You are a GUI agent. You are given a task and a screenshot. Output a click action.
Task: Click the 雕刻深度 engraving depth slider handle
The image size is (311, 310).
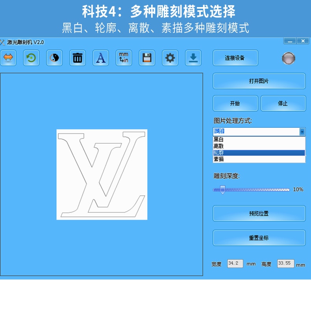tap(222, 190)
